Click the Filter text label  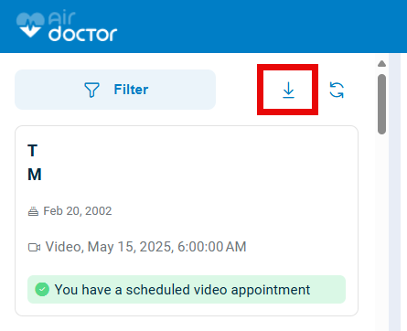[x=131, y=90]
